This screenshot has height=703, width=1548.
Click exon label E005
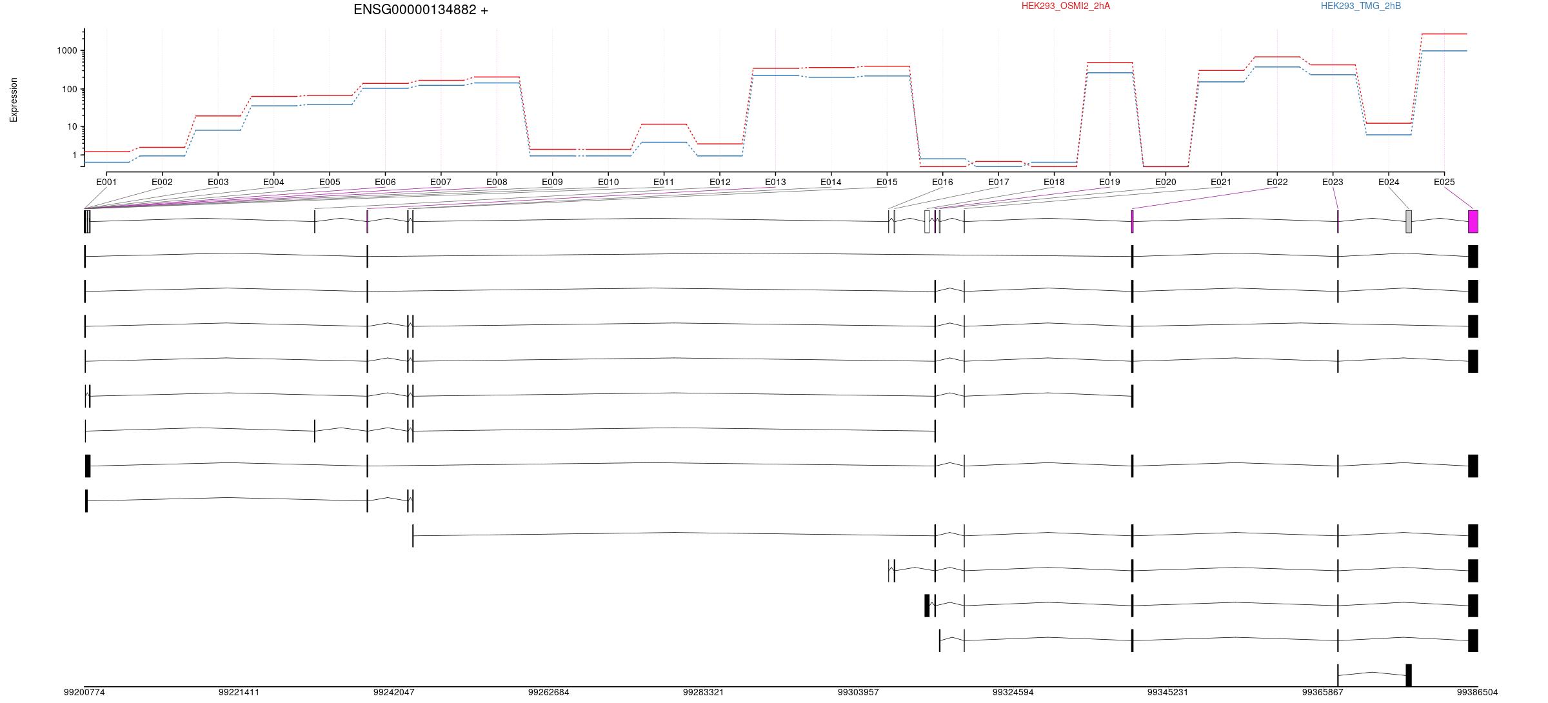tap(330, 182)
